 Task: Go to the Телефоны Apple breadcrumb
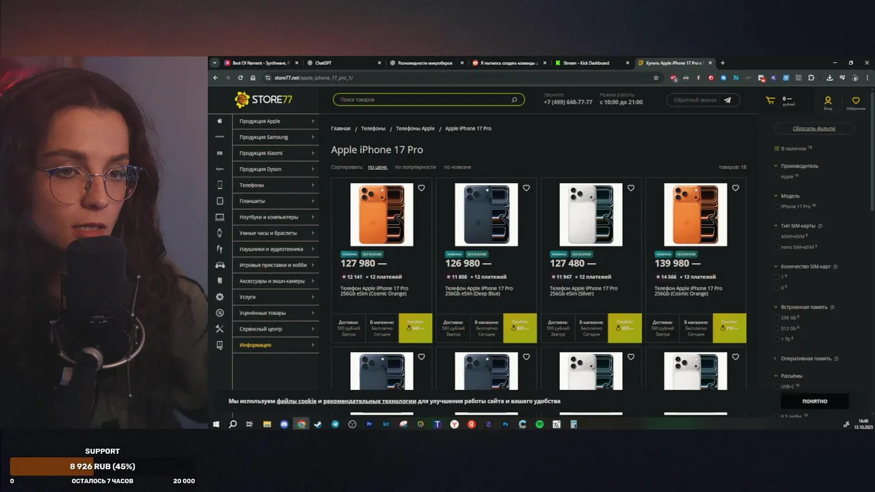pos(415,128)
